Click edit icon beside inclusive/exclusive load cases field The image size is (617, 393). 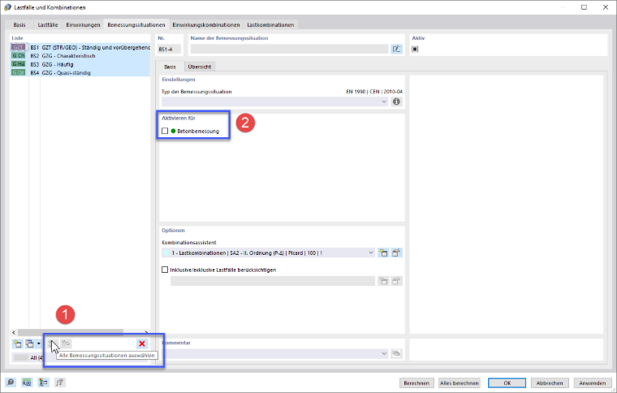click(396, 281)
